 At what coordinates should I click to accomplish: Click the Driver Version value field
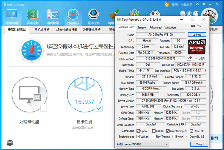coord(171,101)
